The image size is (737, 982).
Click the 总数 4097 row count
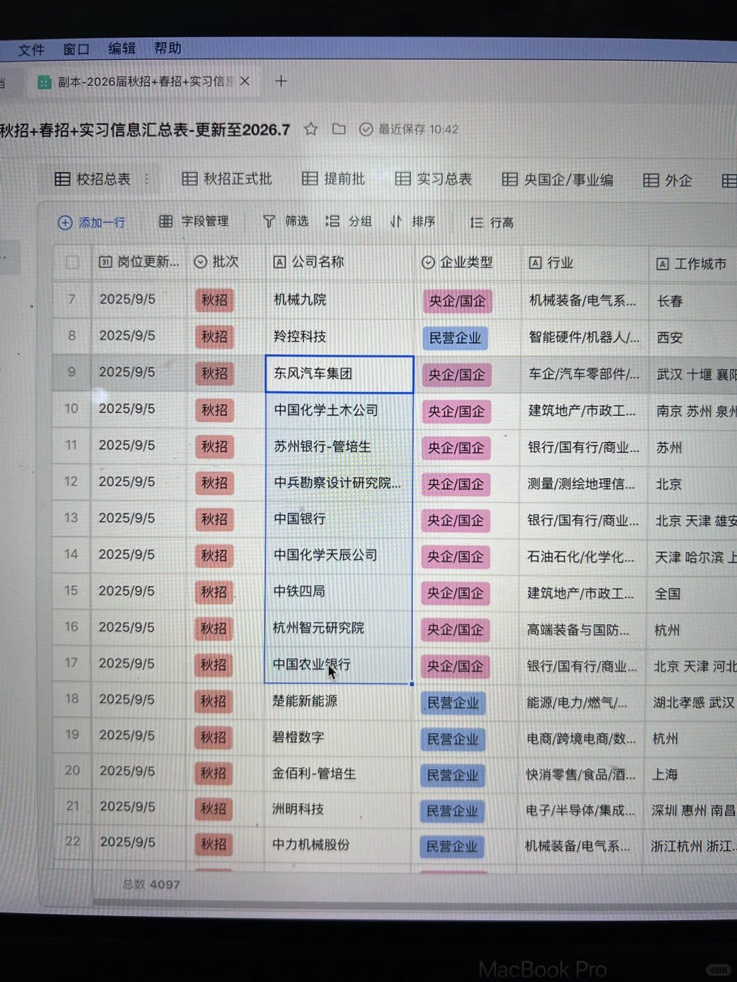coord(151,884)
